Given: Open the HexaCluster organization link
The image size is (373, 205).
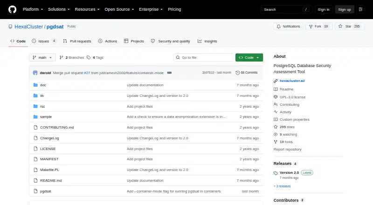Looking at the screenshot, I should tap(28, 27).
